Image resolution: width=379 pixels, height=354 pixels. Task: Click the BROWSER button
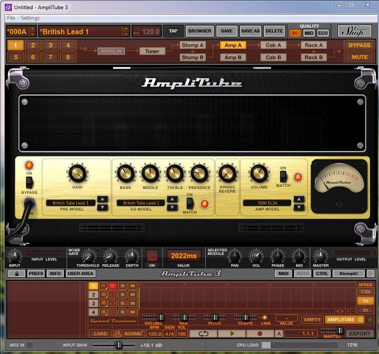coord(200,31)
